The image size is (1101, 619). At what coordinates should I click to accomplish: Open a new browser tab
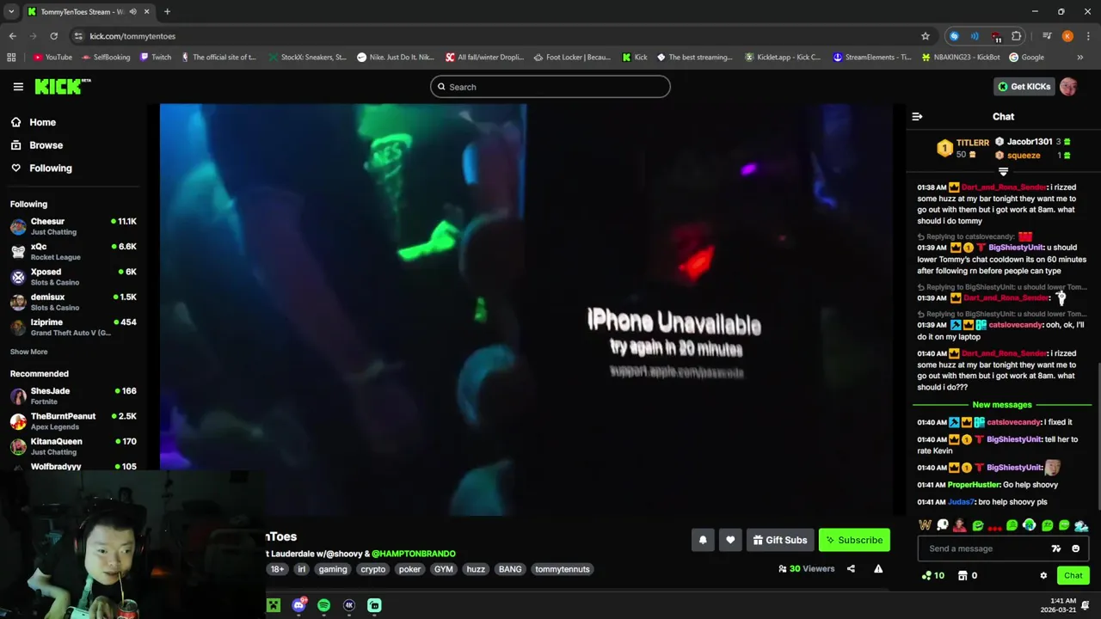[167, 12]
